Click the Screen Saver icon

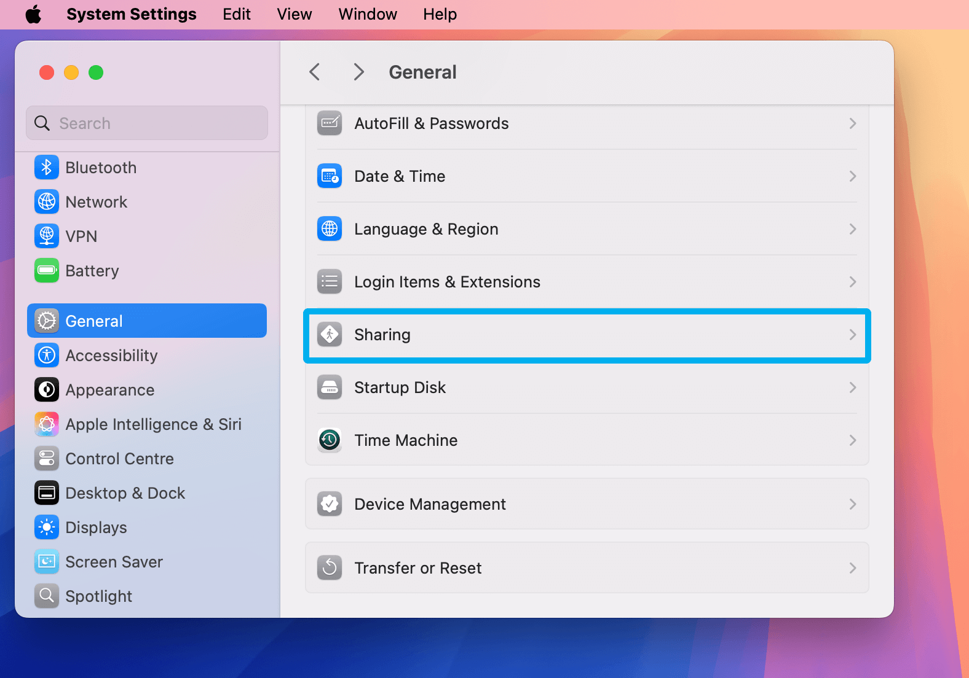47,562
